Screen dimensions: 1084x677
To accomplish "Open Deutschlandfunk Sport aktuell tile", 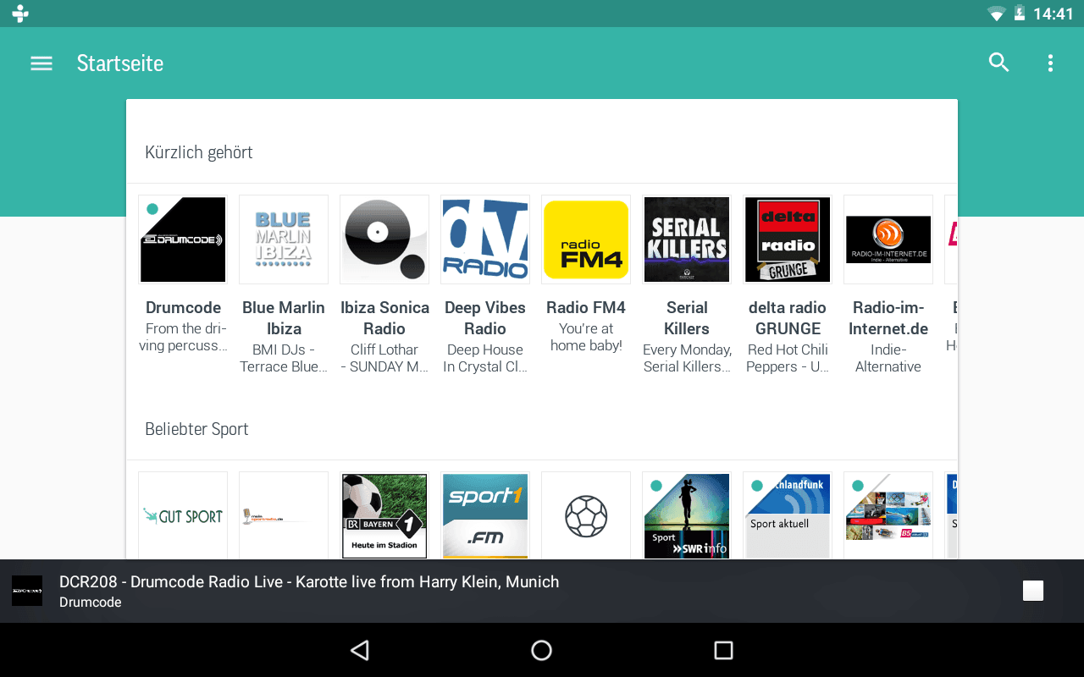I will 788,515.
